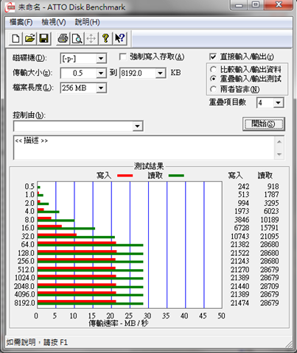Click the write value 21522 for 128.0
The width and height of the screenshot is (297, 353).
pyautogui.click(x=240, y=253)
